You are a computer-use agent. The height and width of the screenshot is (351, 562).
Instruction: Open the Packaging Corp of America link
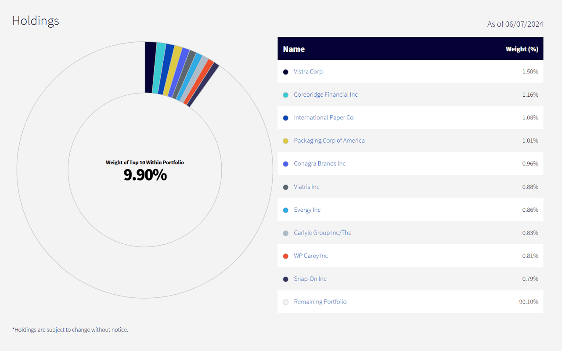329,141
